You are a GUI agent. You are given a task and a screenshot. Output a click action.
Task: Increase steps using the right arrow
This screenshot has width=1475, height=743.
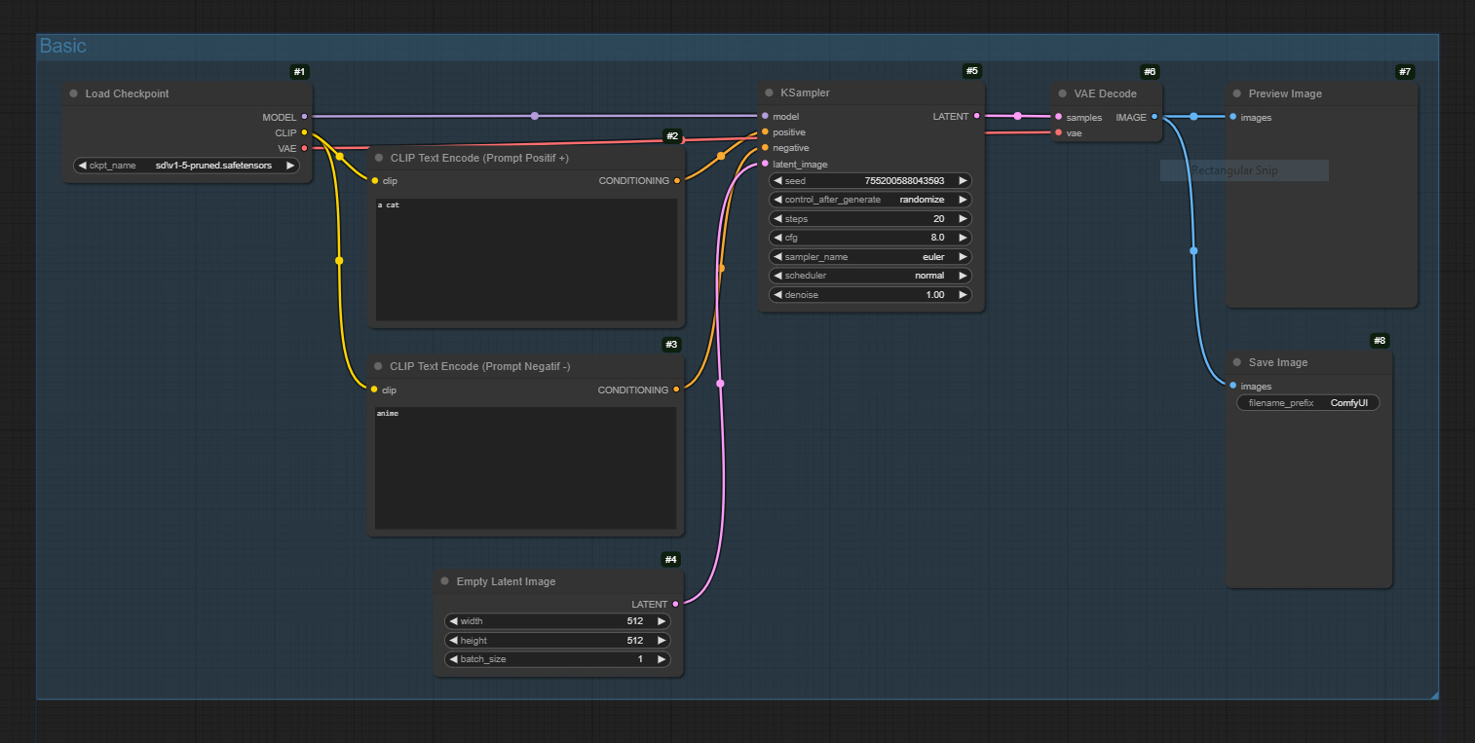pos(963,218)
